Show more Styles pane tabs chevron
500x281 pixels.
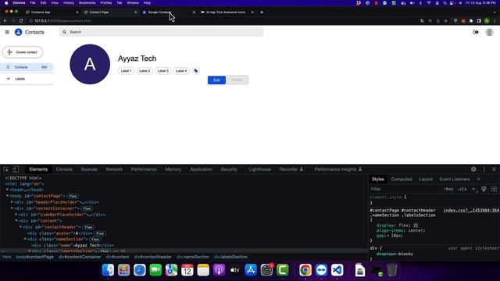point(478,179)
